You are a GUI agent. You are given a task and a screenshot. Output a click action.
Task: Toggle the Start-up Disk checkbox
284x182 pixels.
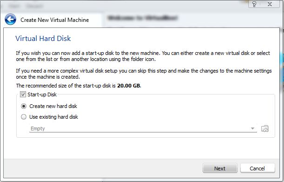[23, 94]
